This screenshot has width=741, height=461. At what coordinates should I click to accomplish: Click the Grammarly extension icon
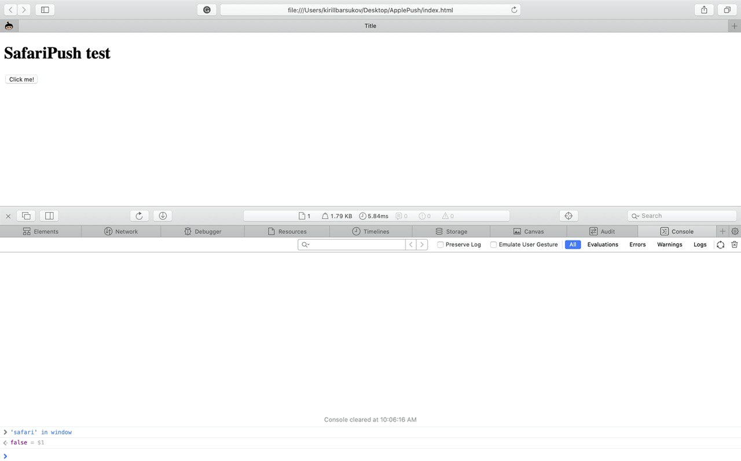click(x=207, y=10)
